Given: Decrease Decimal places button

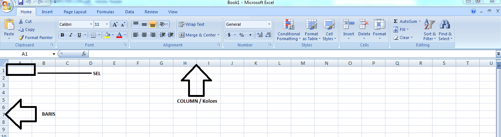Looking at the screenshot, I should point(268,35).
